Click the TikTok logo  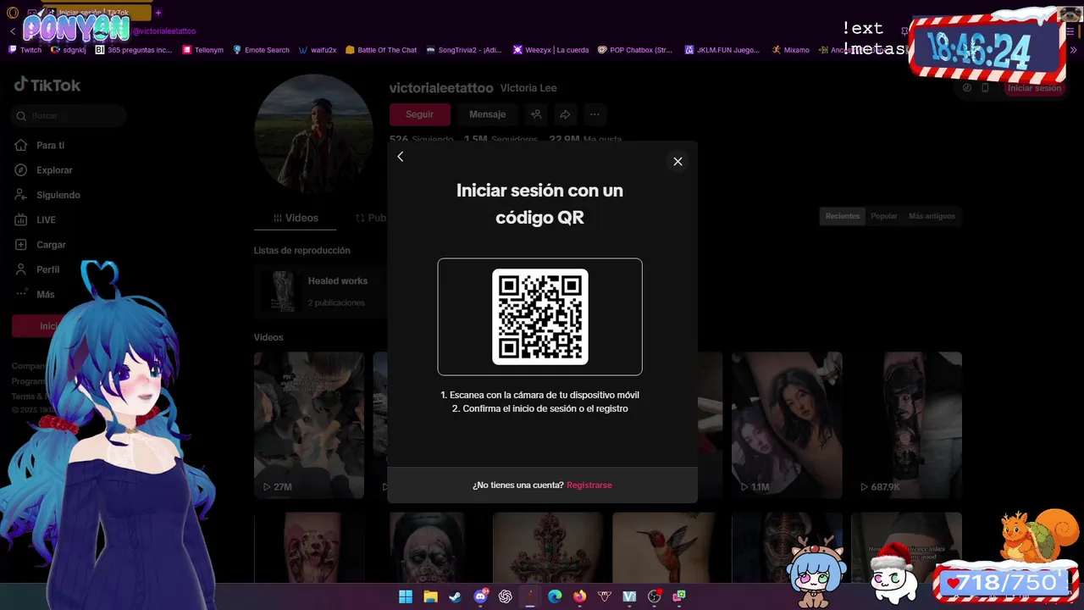[x=47, y=85]
